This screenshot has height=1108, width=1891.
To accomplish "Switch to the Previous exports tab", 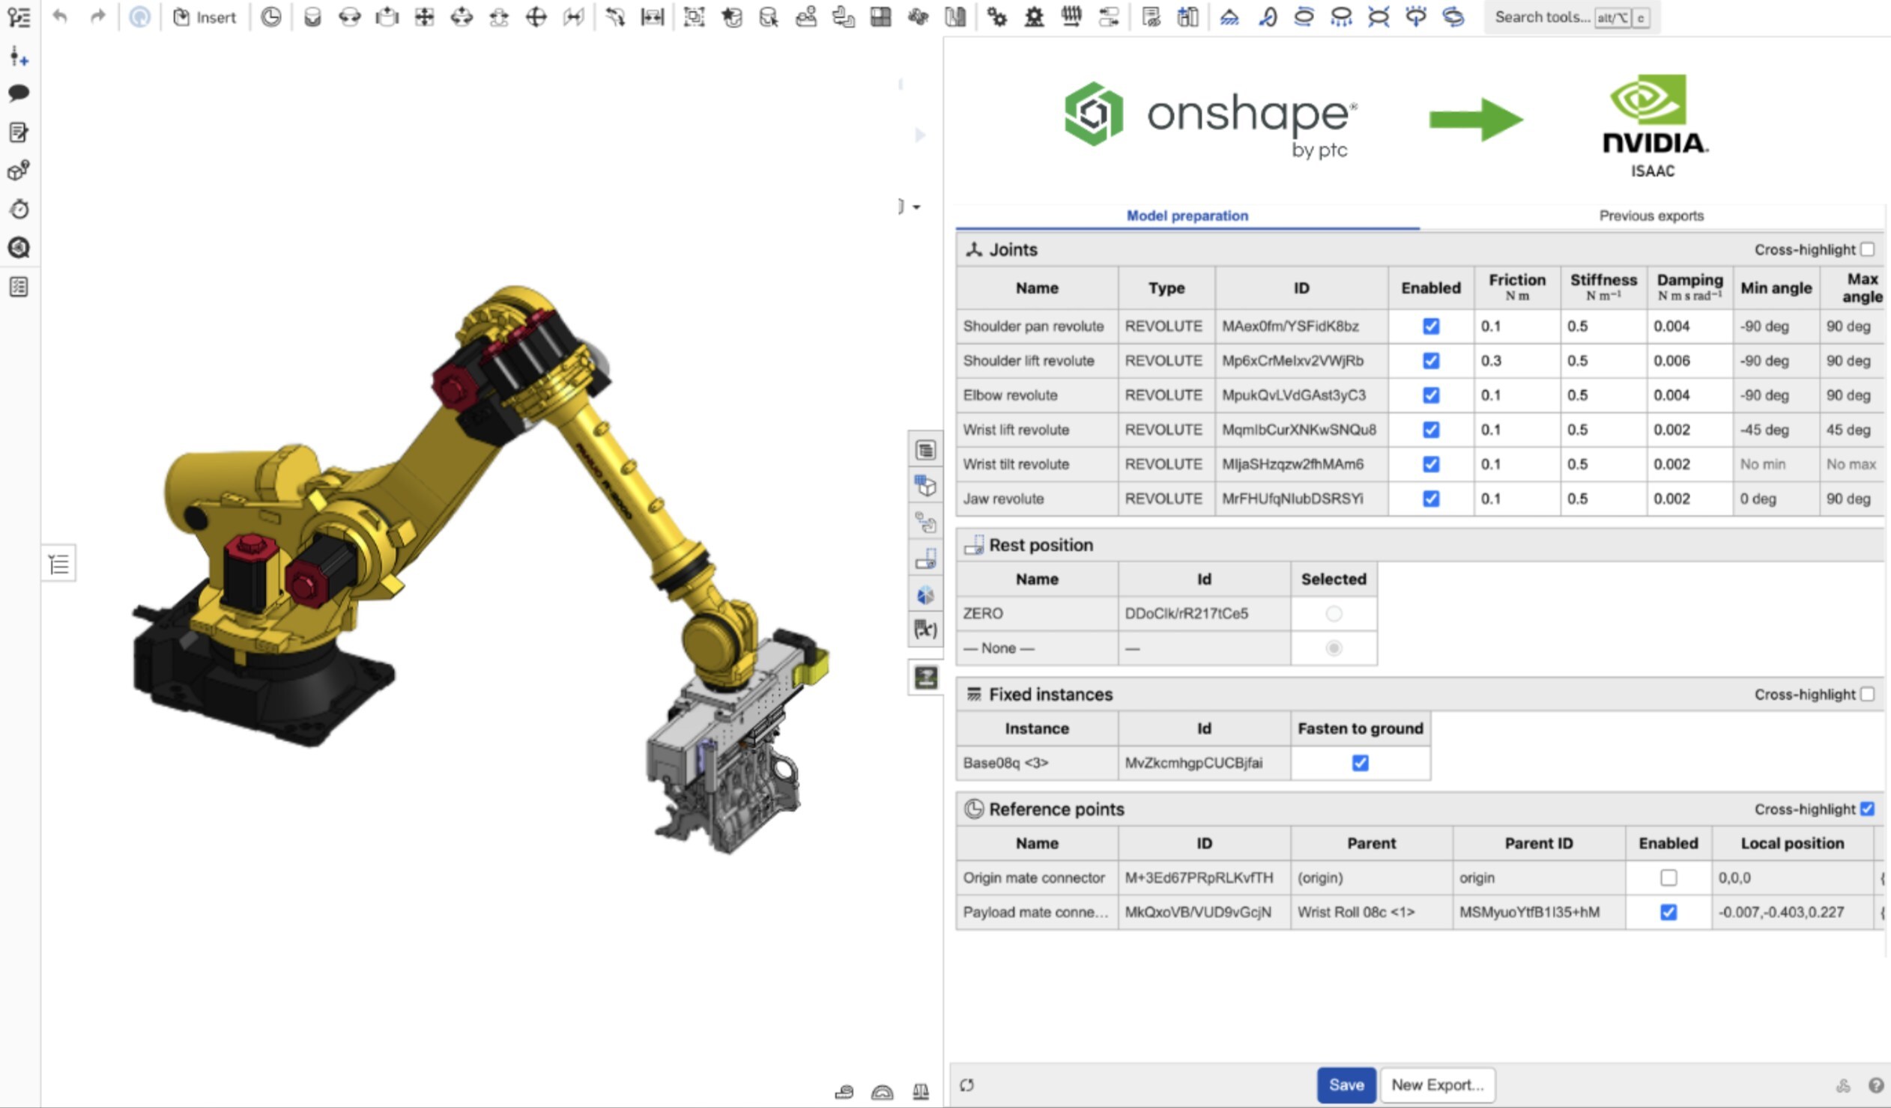I will tap(1650, 216).
